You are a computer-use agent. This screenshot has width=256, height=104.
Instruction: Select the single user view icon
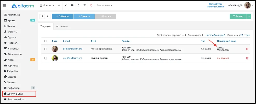pos(42,16)
